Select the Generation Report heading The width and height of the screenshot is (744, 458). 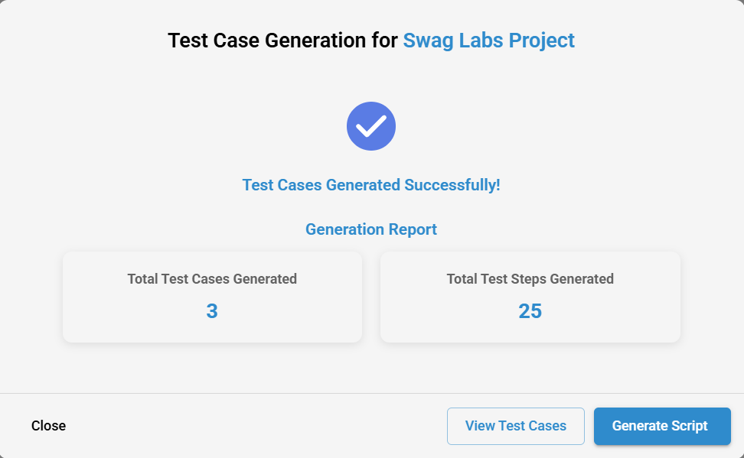click(x=371, y=229)
